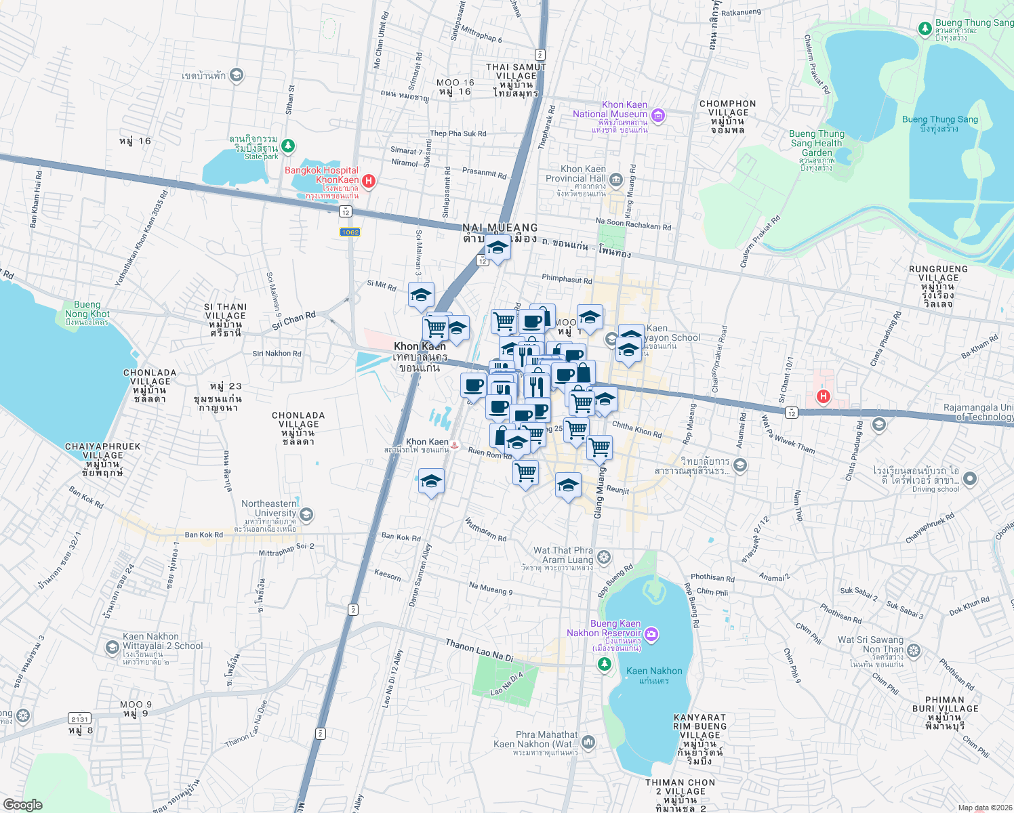The image size is (1014, 813).
Task: Click the Phra Mahathat Kaen Nakhon marker
Action: (x=587, y=741)
